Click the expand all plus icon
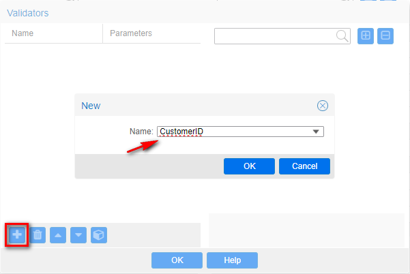410x274 pixels. pyautogui.click(x=366, y=36)
